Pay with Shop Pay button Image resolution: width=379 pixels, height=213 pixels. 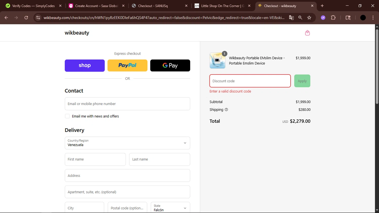coord(85,65)
